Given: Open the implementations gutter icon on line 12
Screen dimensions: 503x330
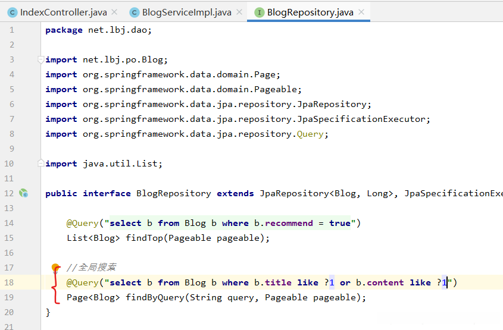Looking at the screenshot, I should (23, 193).
